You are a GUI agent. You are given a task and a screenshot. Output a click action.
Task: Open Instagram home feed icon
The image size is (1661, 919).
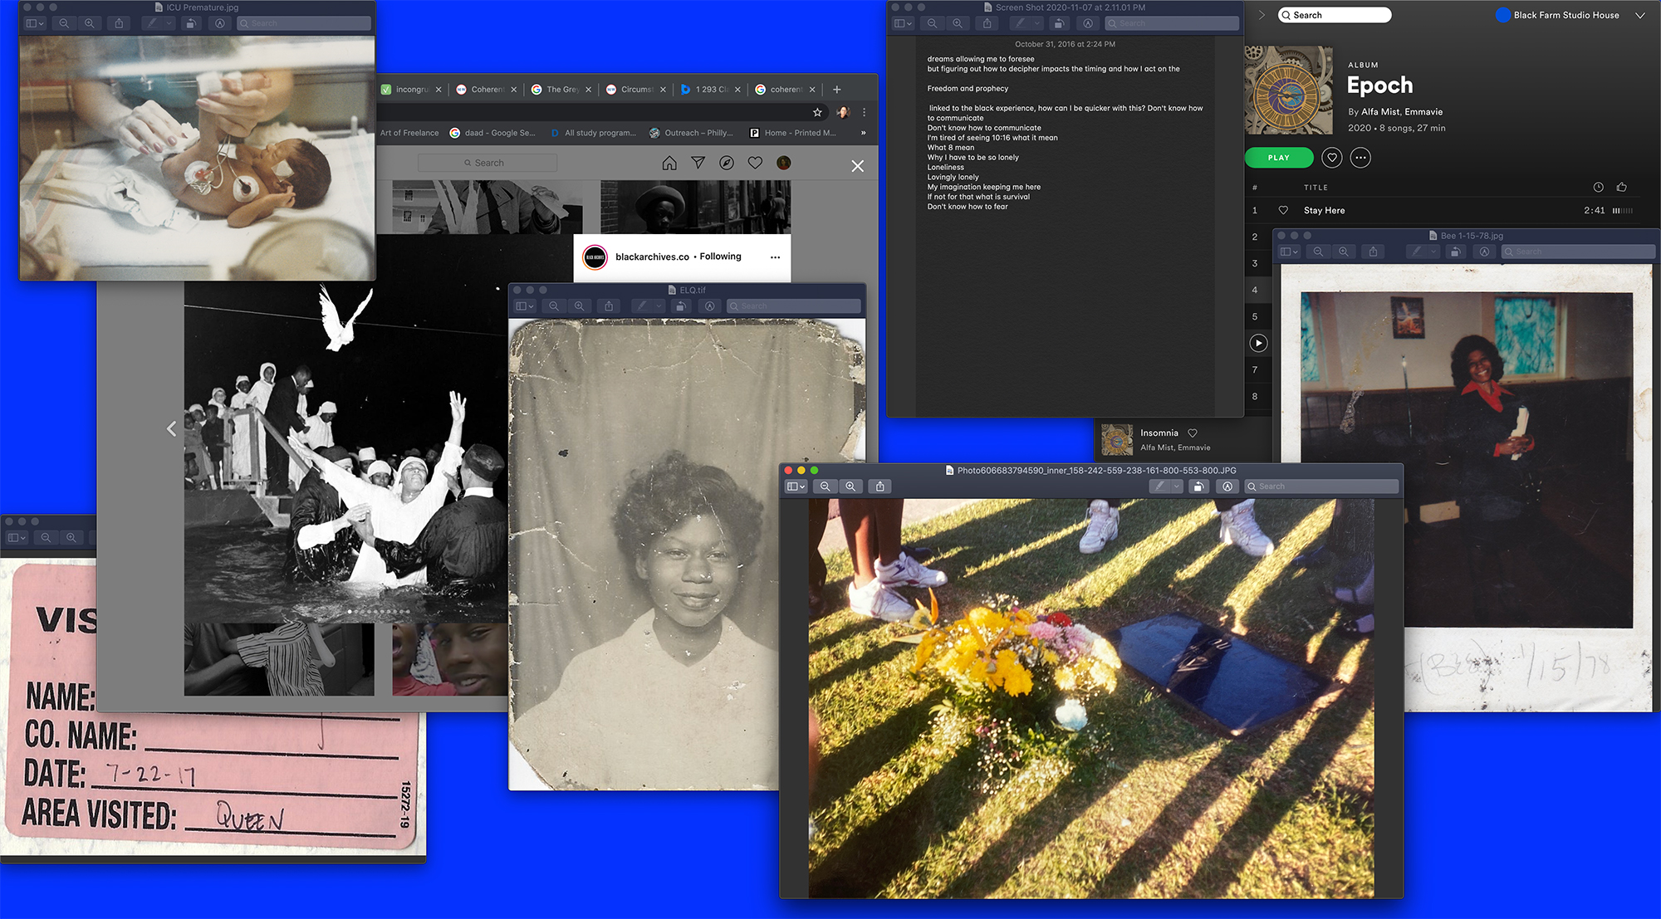(x=669, y=163)
